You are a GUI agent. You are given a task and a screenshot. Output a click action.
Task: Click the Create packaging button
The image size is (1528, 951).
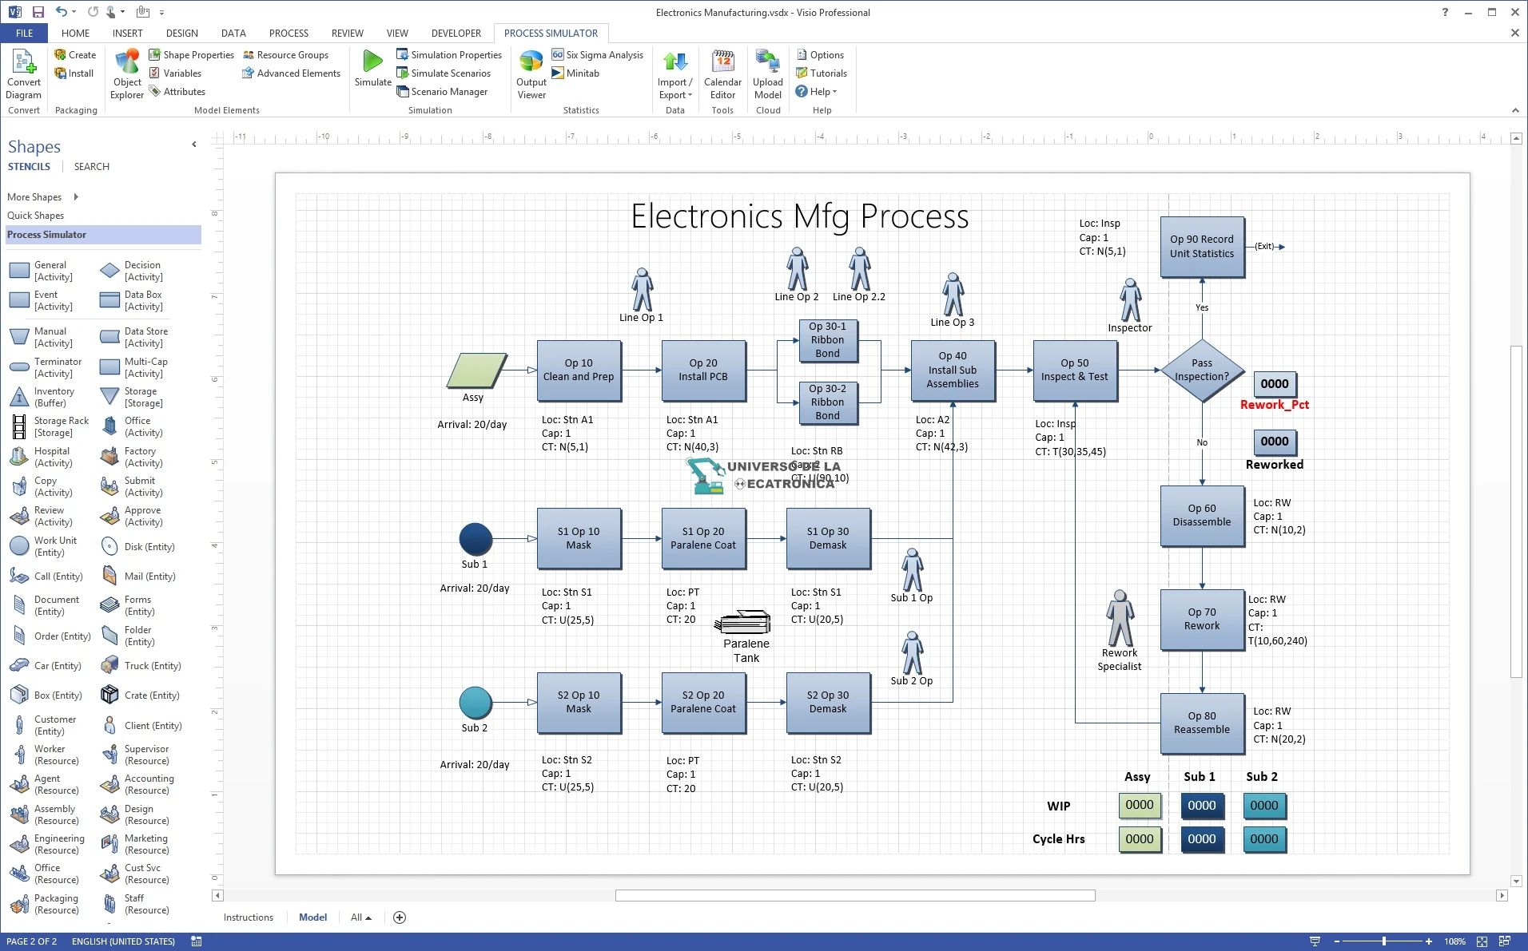tap(75, 55)
